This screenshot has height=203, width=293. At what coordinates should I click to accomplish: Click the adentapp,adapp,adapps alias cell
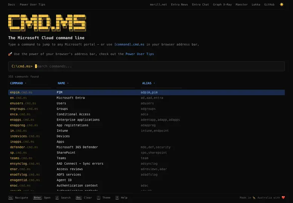tap(160, 120)
